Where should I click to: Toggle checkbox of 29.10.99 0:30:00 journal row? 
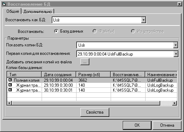tap(10, 85)
